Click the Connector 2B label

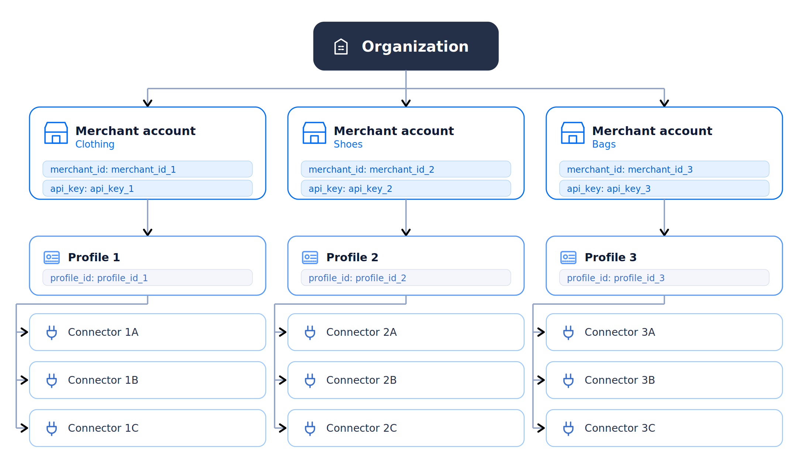point(362,380)
